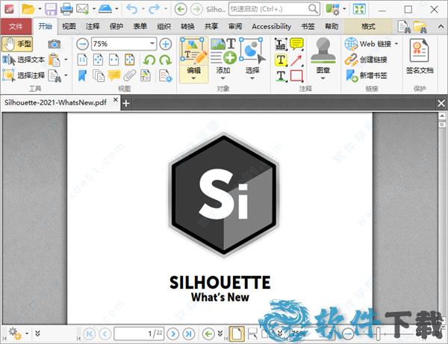The width and height of the screenshot is (448, 344).
Task: Click Create Link (创建链接)
Action: coord(366,60)
